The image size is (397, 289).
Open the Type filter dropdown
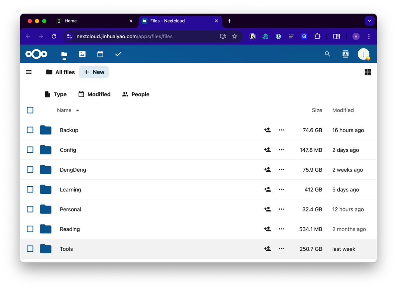55,94
